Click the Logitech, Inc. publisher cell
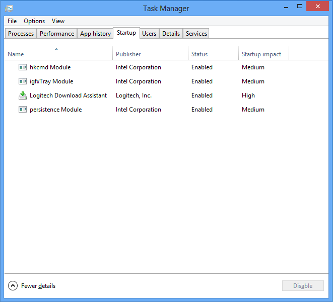Viewport: 333px width, 302px height. pos(134,95)
